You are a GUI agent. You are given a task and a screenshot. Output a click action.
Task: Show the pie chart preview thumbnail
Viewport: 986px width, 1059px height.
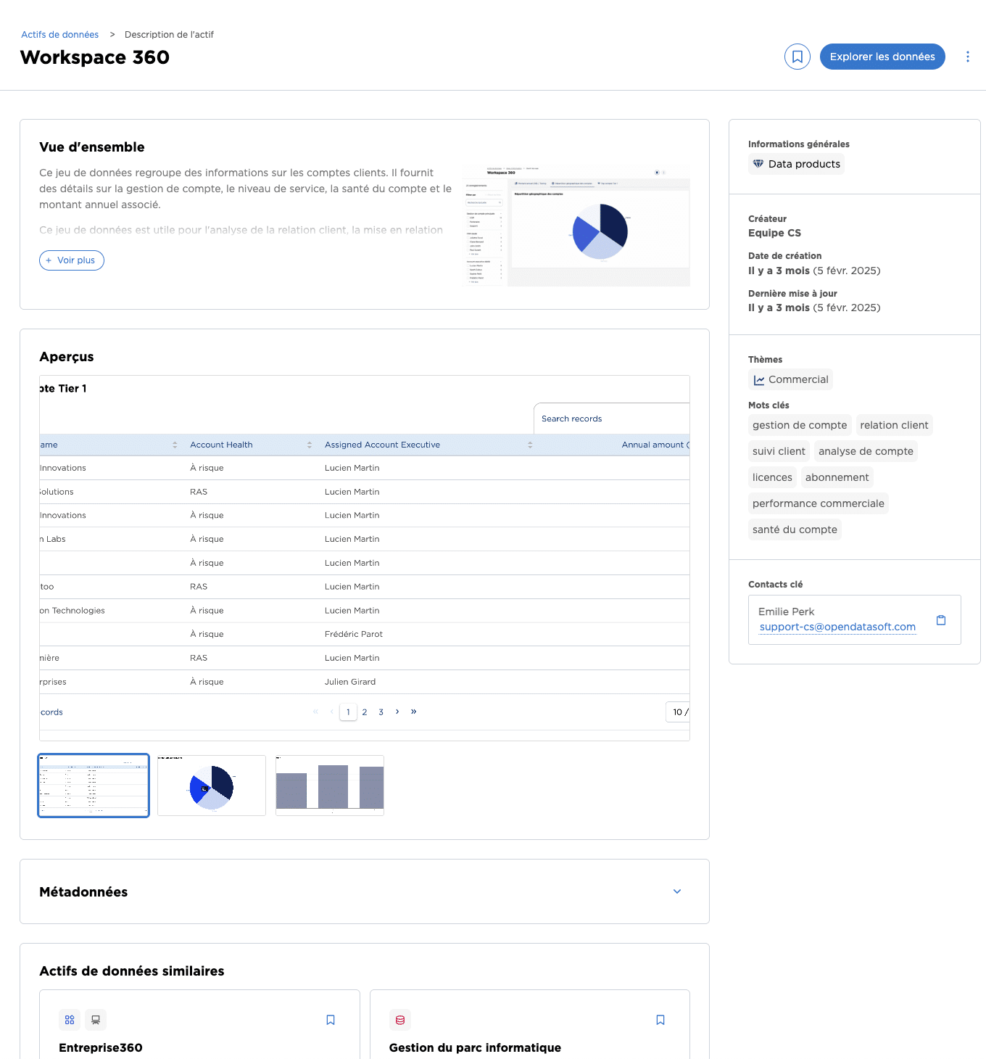[x=212, y=786]
